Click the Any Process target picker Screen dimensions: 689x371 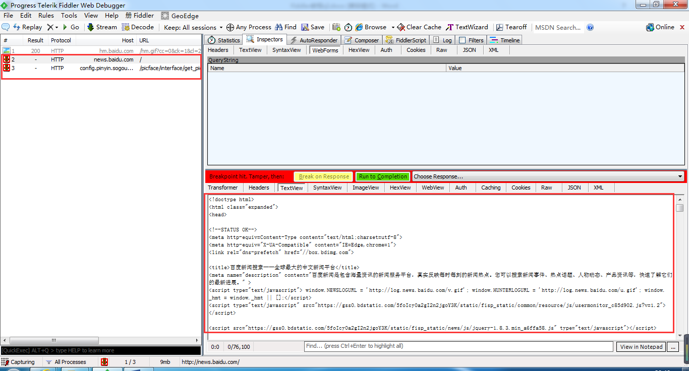pos(249,27)
